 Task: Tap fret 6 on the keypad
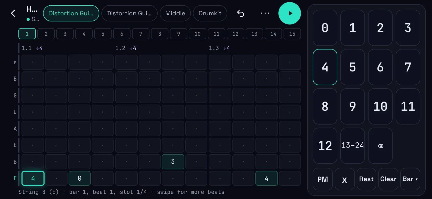[380, 67]
